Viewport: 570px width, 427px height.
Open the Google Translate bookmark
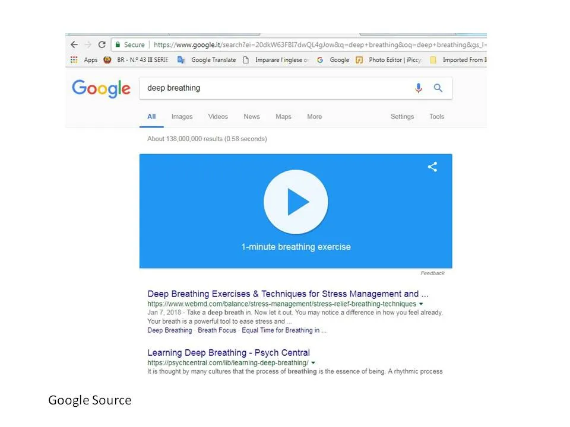tap(207, 60)
